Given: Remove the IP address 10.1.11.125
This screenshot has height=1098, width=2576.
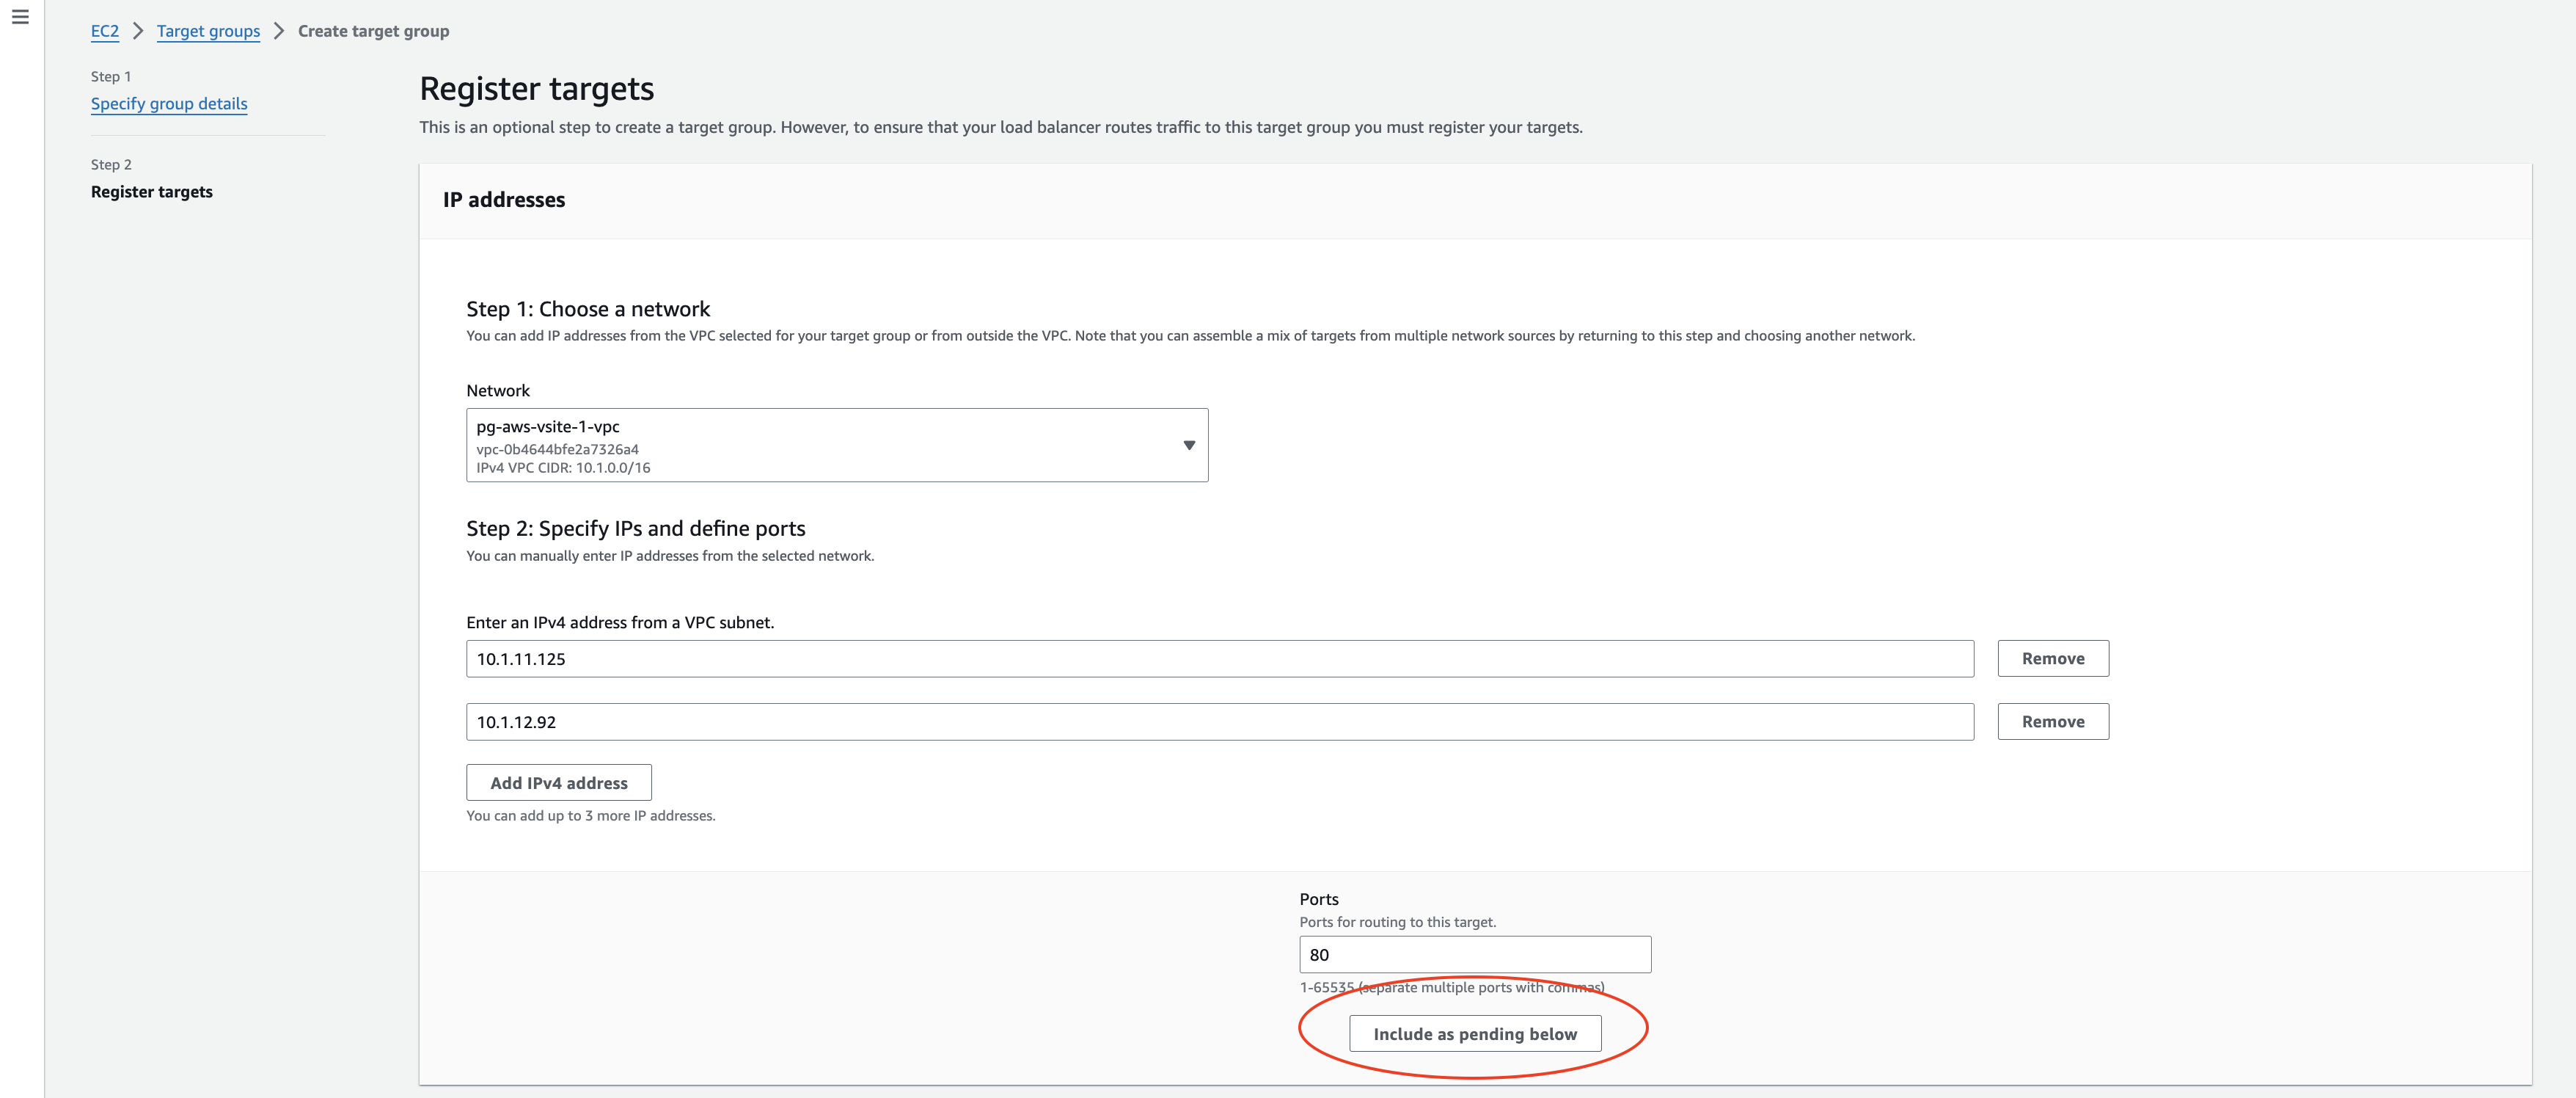Looking at the screenshot, I should 2053,658.
